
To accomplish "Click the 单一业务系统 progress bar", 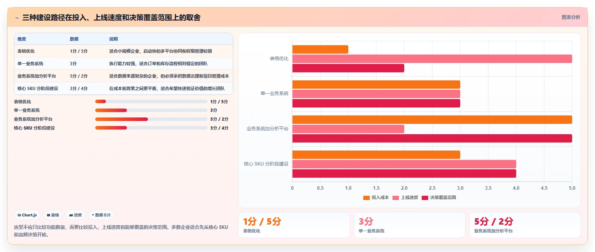I will 151,110.
